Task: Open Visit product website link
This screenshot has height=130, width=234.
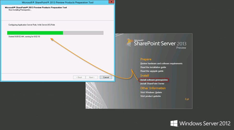Action: coord(150,96)
